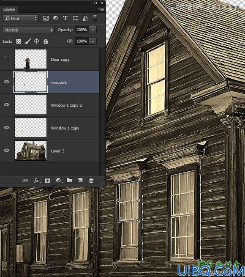Image resolution: width=245 pixels, height=277 pixels.
Task: Open the Layers panel flyout menu
Action: point(101,9)
